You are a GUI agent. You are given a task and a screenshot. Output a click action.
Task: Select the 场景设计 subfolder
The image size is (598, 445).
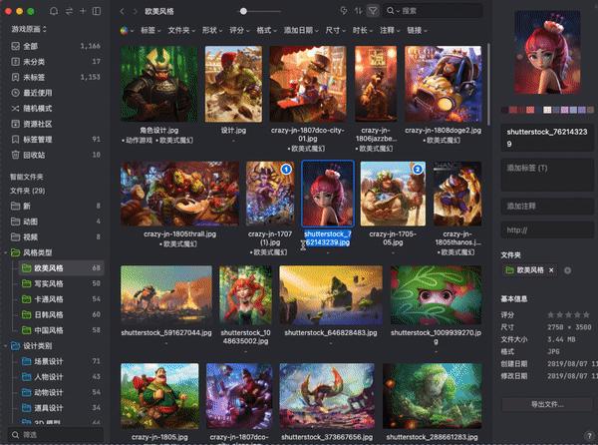(x=61, y=361)
